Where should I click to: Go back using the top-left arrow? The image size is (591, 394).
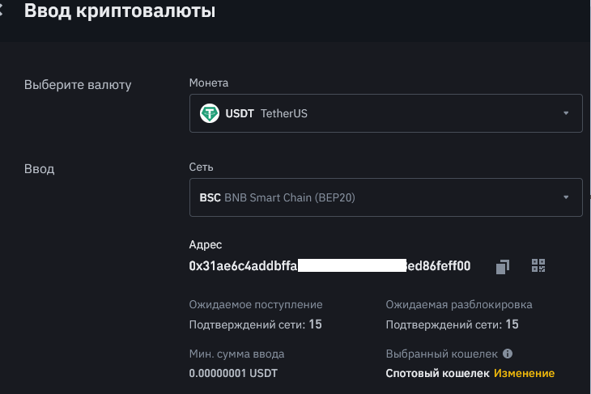(2, 11)
